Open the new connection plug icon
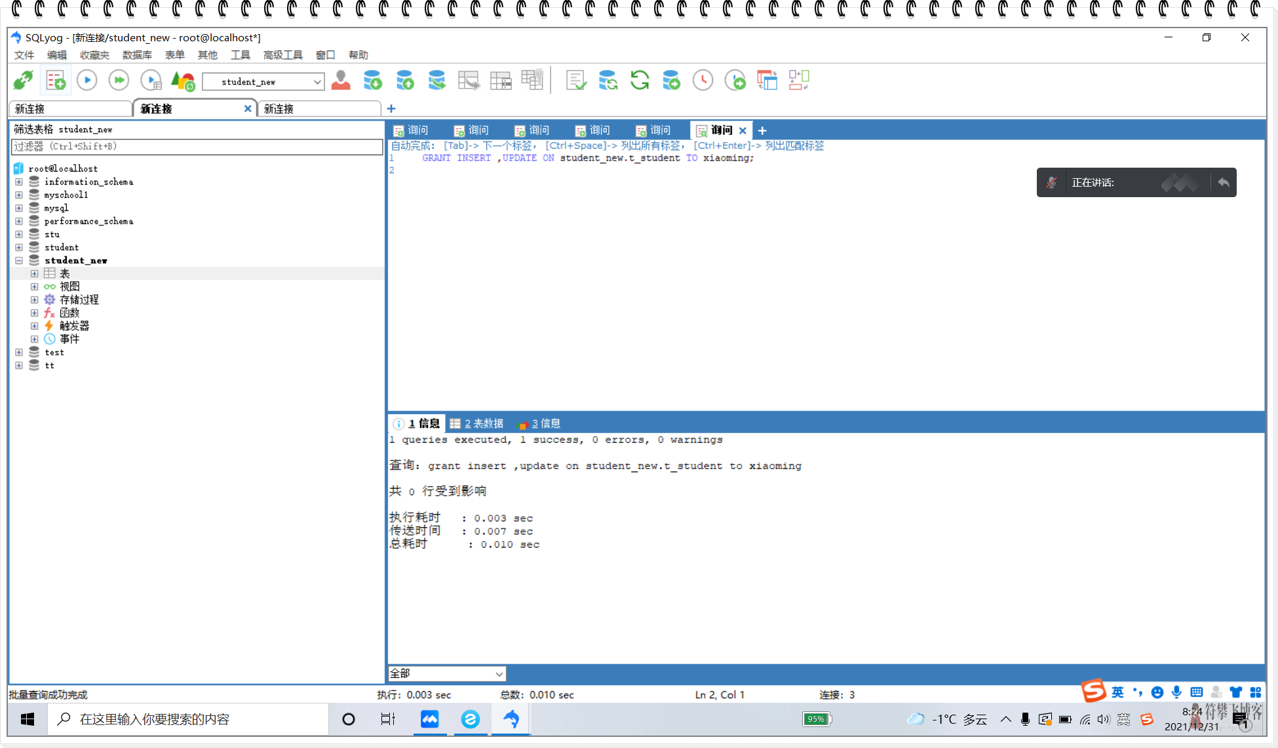Viewport: 1278px width, 748px height. coord(24,81)
